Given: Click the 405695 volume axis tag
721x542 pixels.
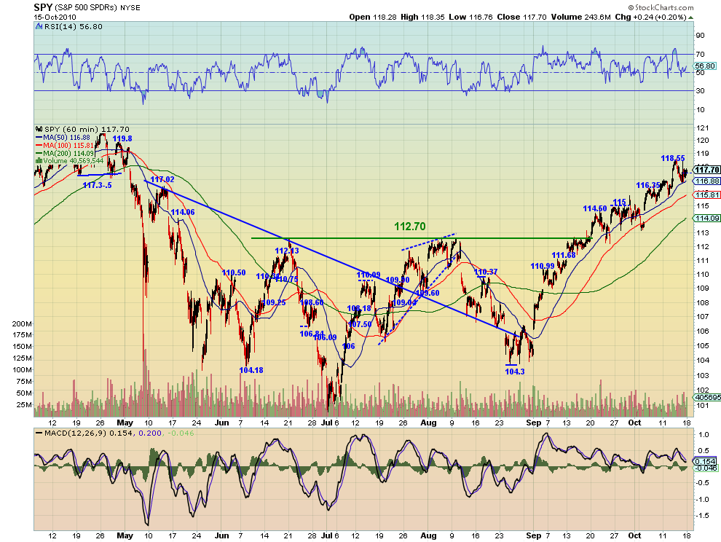Looking at the screenshot, I should [x=707, y=397].
